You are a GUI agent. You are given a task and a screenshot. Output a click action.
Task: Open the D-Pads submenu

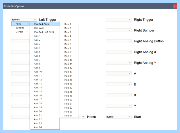(20, 32)
